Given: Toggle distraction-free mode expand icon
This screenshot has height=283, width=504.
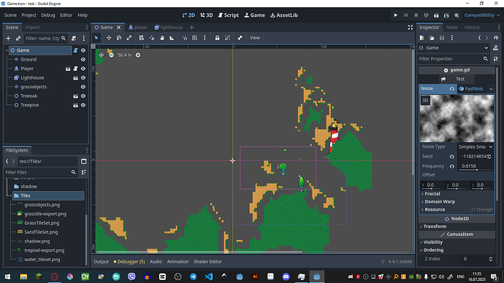Looking at the screenshot, I should click(x=411, y=28).
